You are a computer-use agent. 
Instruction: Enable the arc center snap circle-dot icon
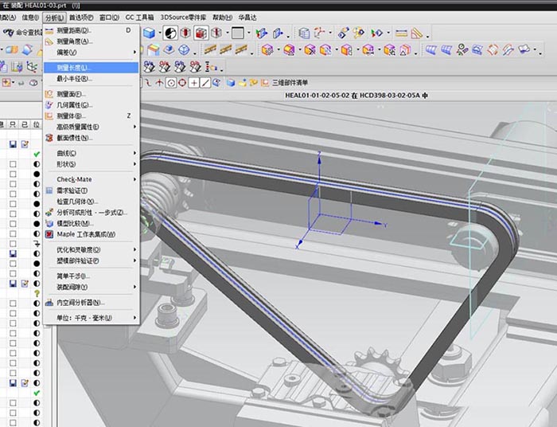171,83
